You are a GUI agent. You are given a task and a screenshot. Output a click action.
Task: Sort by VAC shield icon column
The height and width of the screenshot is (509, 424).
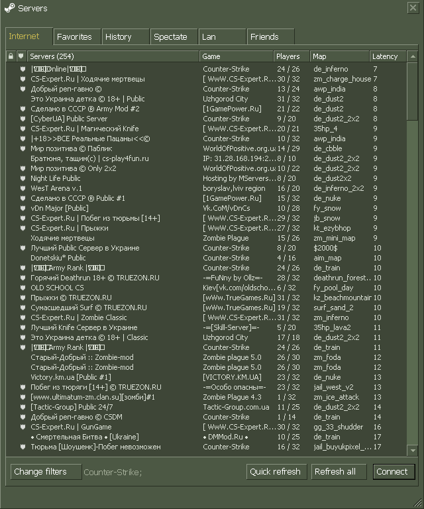tap(21, 56)
